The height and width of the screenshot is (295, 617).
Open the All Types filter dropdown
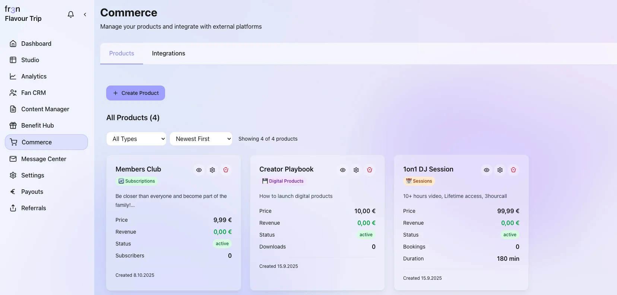pos(136,139)
